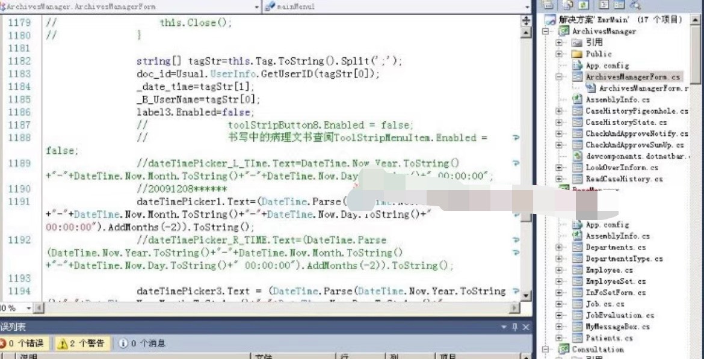The height and width of the screenshot is (359, 704).
Task: Expand the CheckAndApproveNotify.cs node
Action: click(560, 133)
